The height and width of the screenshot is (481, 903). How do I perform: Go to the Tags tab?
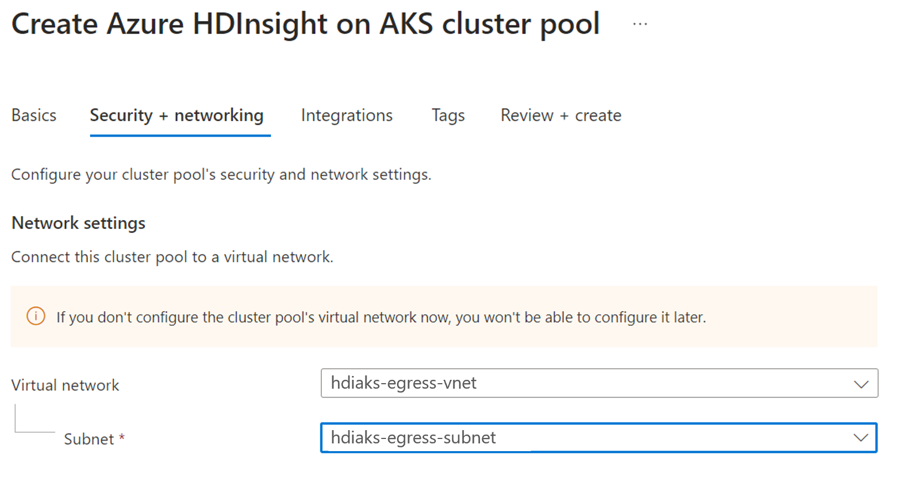click(448, 115)
